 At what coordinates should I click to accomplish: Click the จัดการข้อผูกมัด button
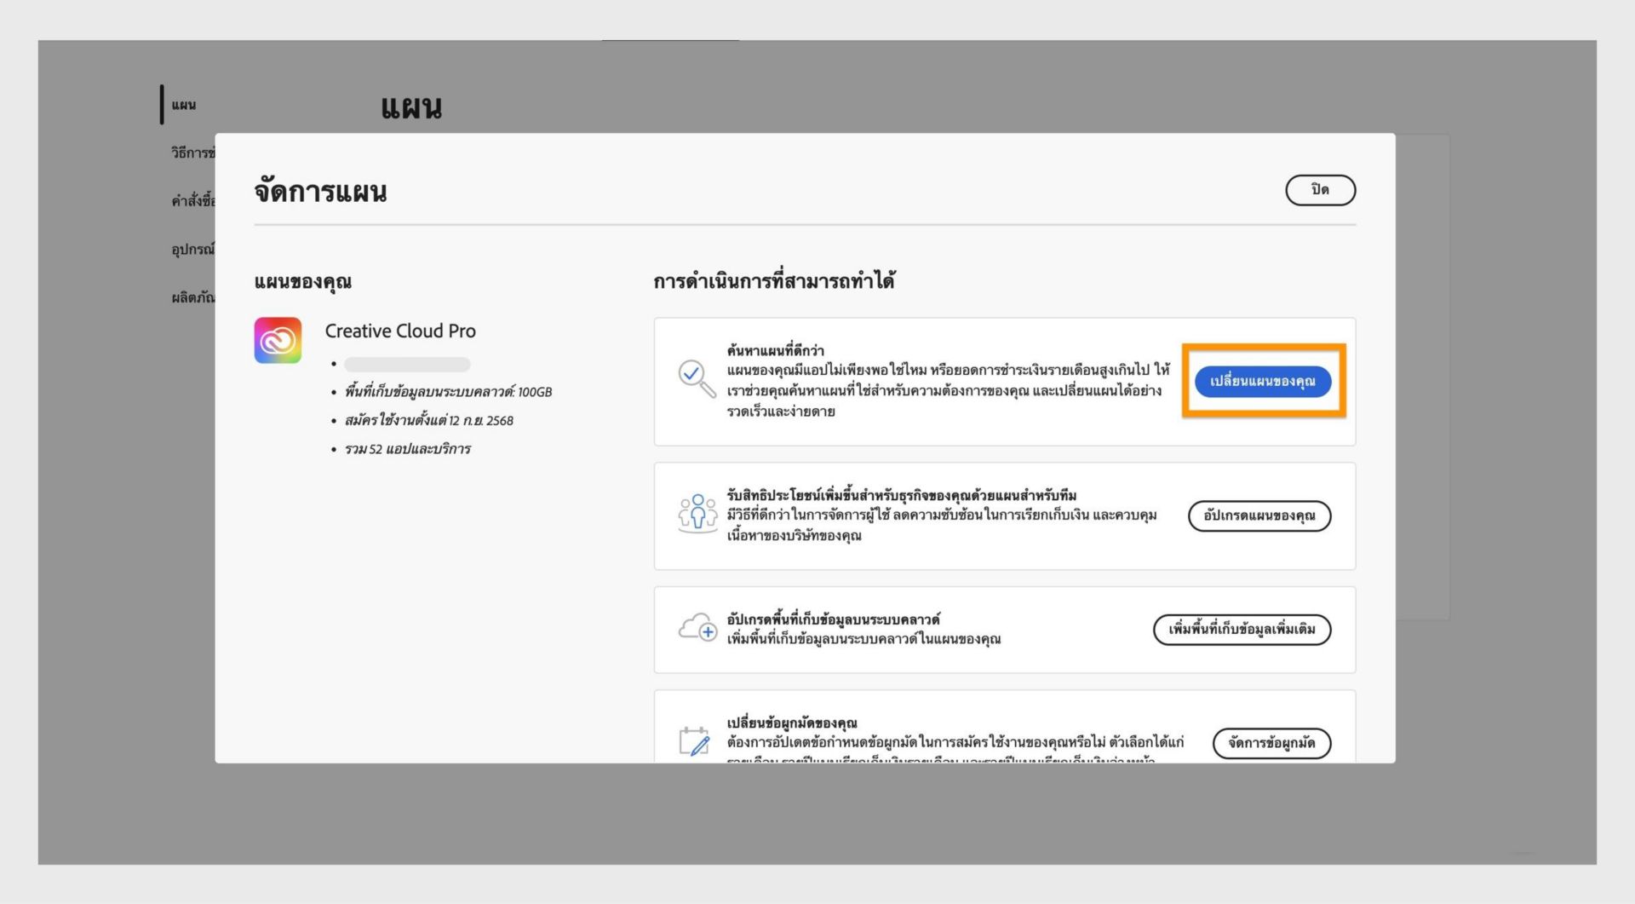(1271, 743)
